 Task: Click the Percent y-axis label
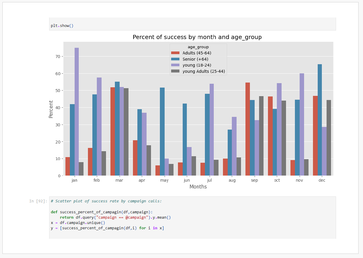coord(51,109)
